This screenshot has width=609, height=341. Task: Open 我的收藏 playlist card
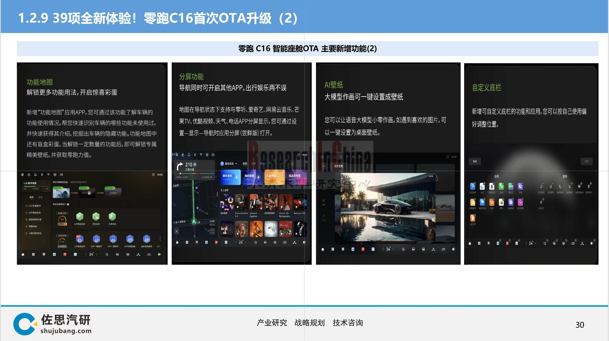253,177
